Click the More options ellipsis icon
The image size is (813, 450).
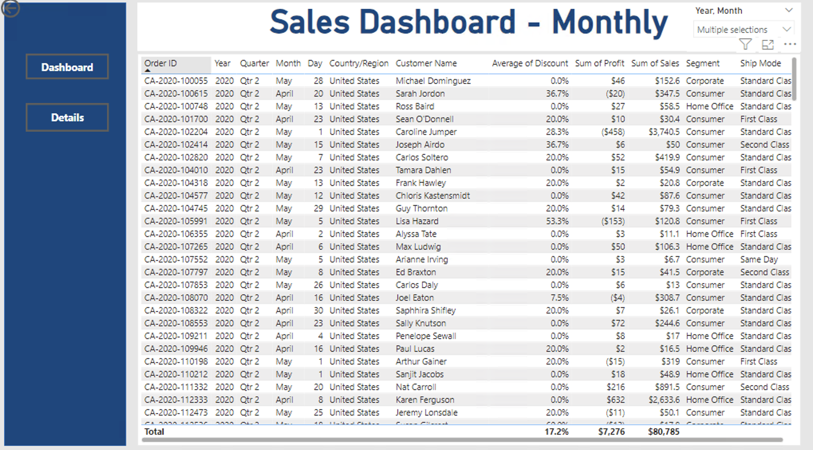pos(789,44)
